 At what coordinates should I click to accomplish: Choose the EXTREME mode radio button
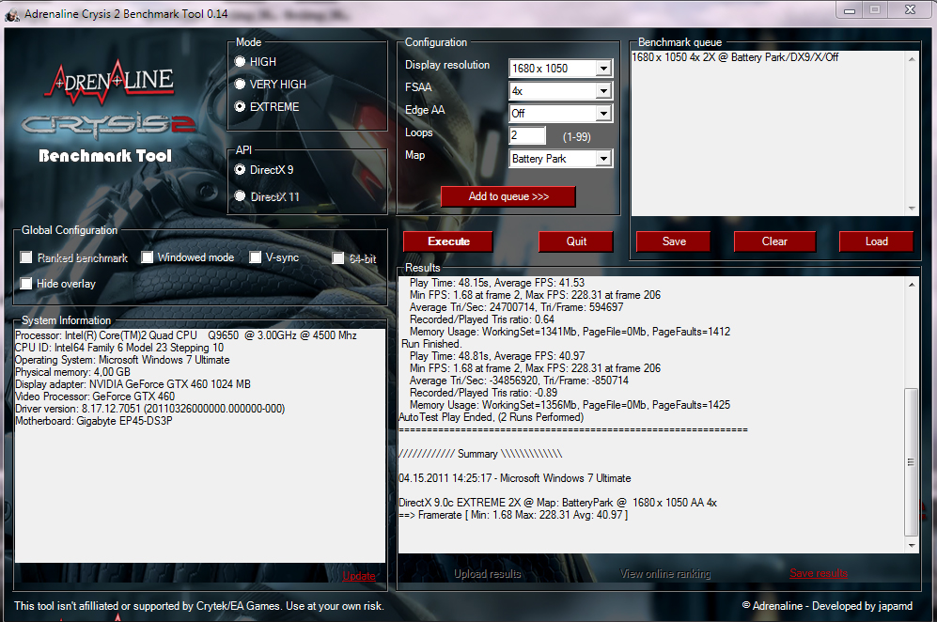coord(241,106)
